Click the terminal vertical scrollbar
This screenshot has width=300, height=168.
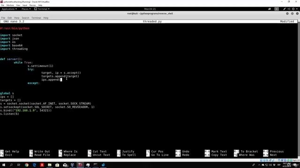[x=299, y=89]
